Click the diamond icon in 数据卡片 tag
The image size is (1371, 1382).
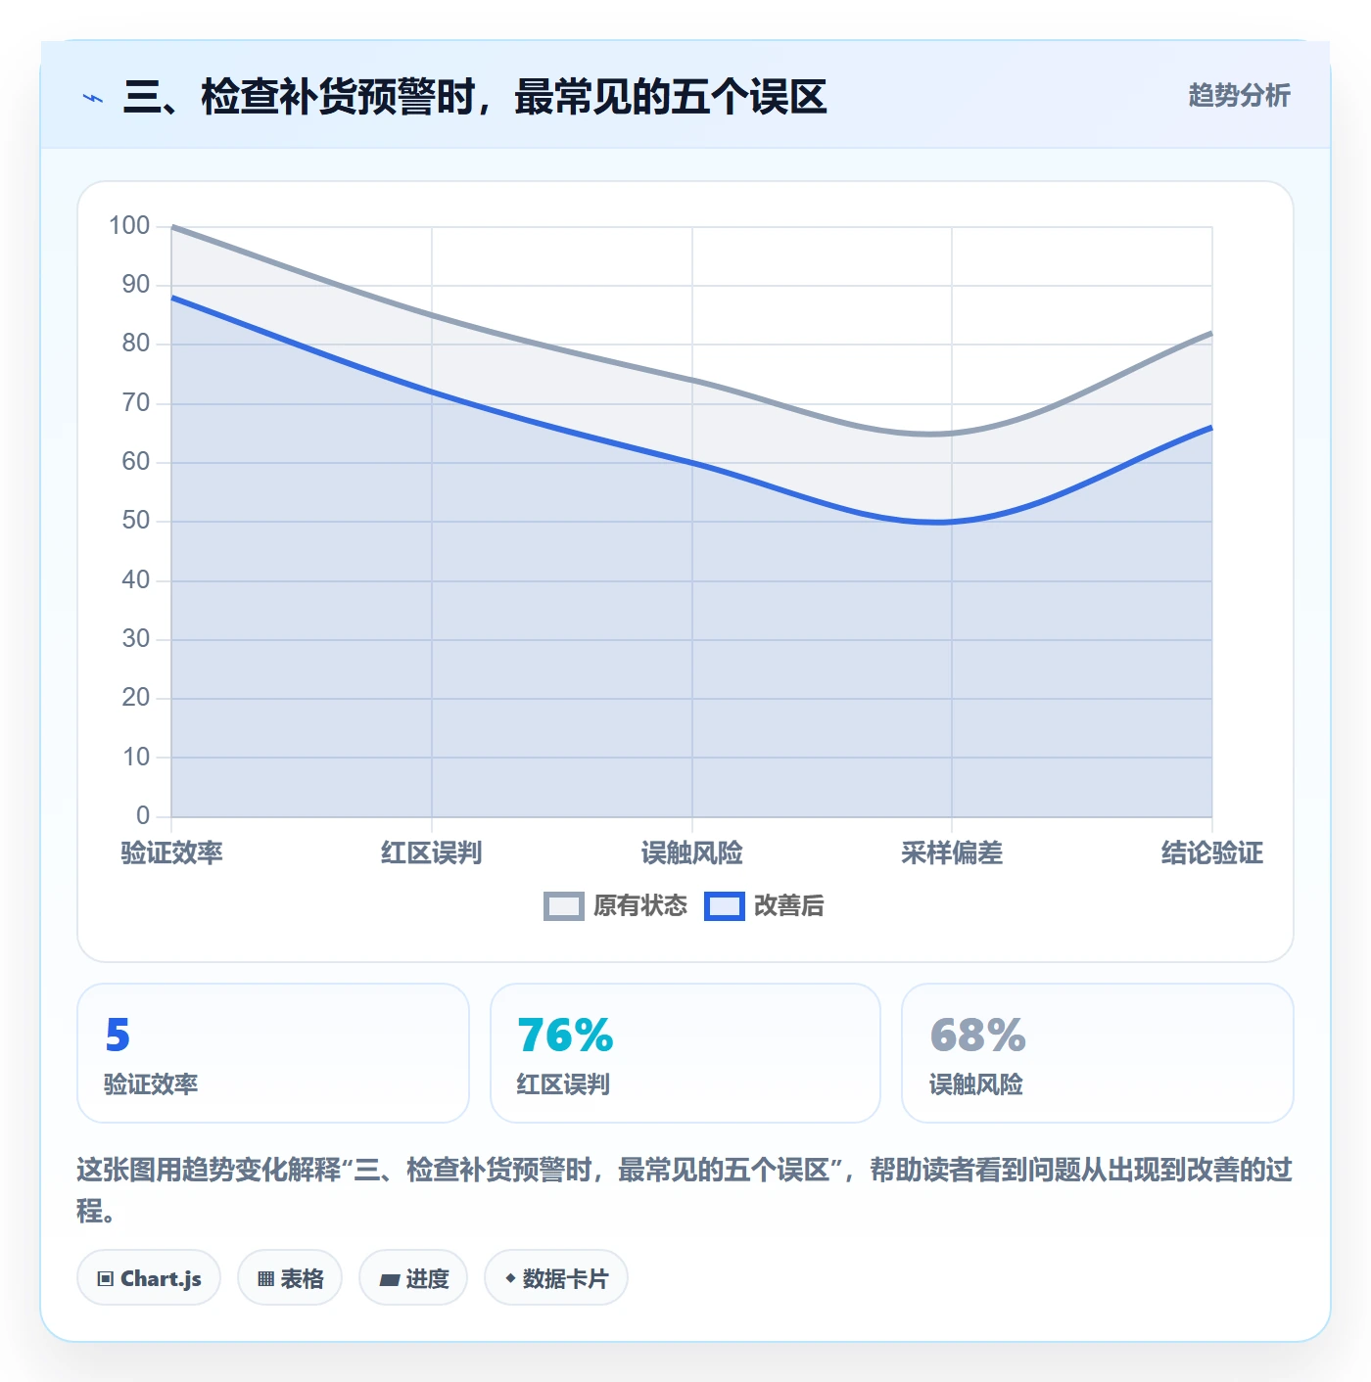point(510,1278)
